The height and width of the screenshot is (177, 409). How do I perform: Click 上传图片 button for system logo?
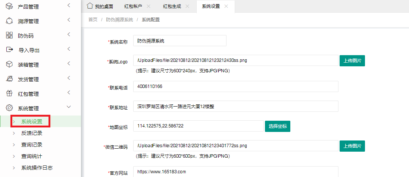pyautogui.click(x=352, y=60)
